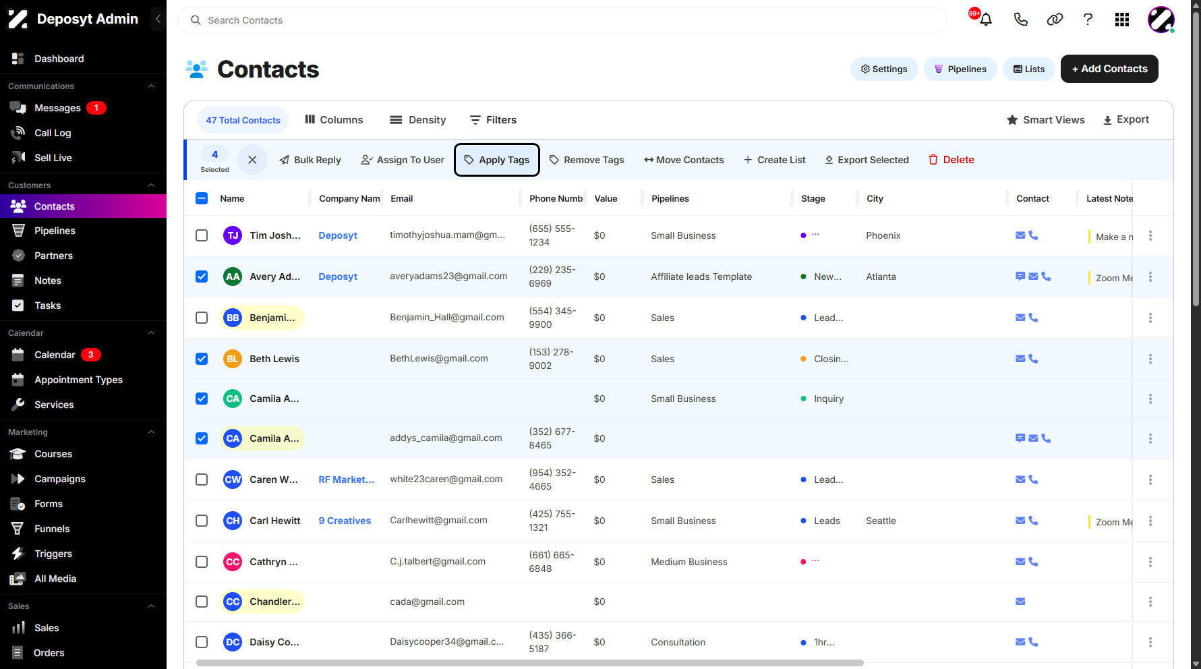Image resolution: width=1201 pixels, height=669 pixels.
Task: Open the three-dot menu for Carl Hewitt
Action: tap(1150, 521)
